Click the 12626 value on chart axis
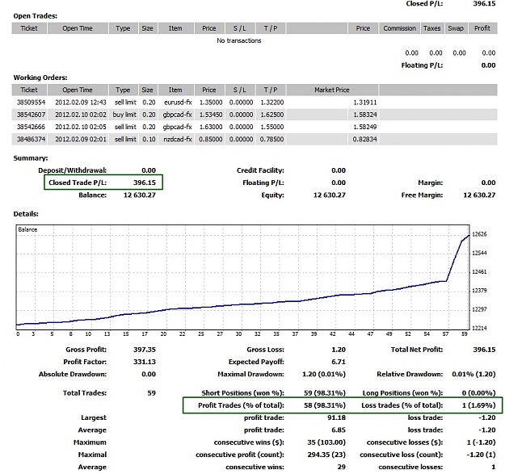The image size is (505, 474). [479, 234]
